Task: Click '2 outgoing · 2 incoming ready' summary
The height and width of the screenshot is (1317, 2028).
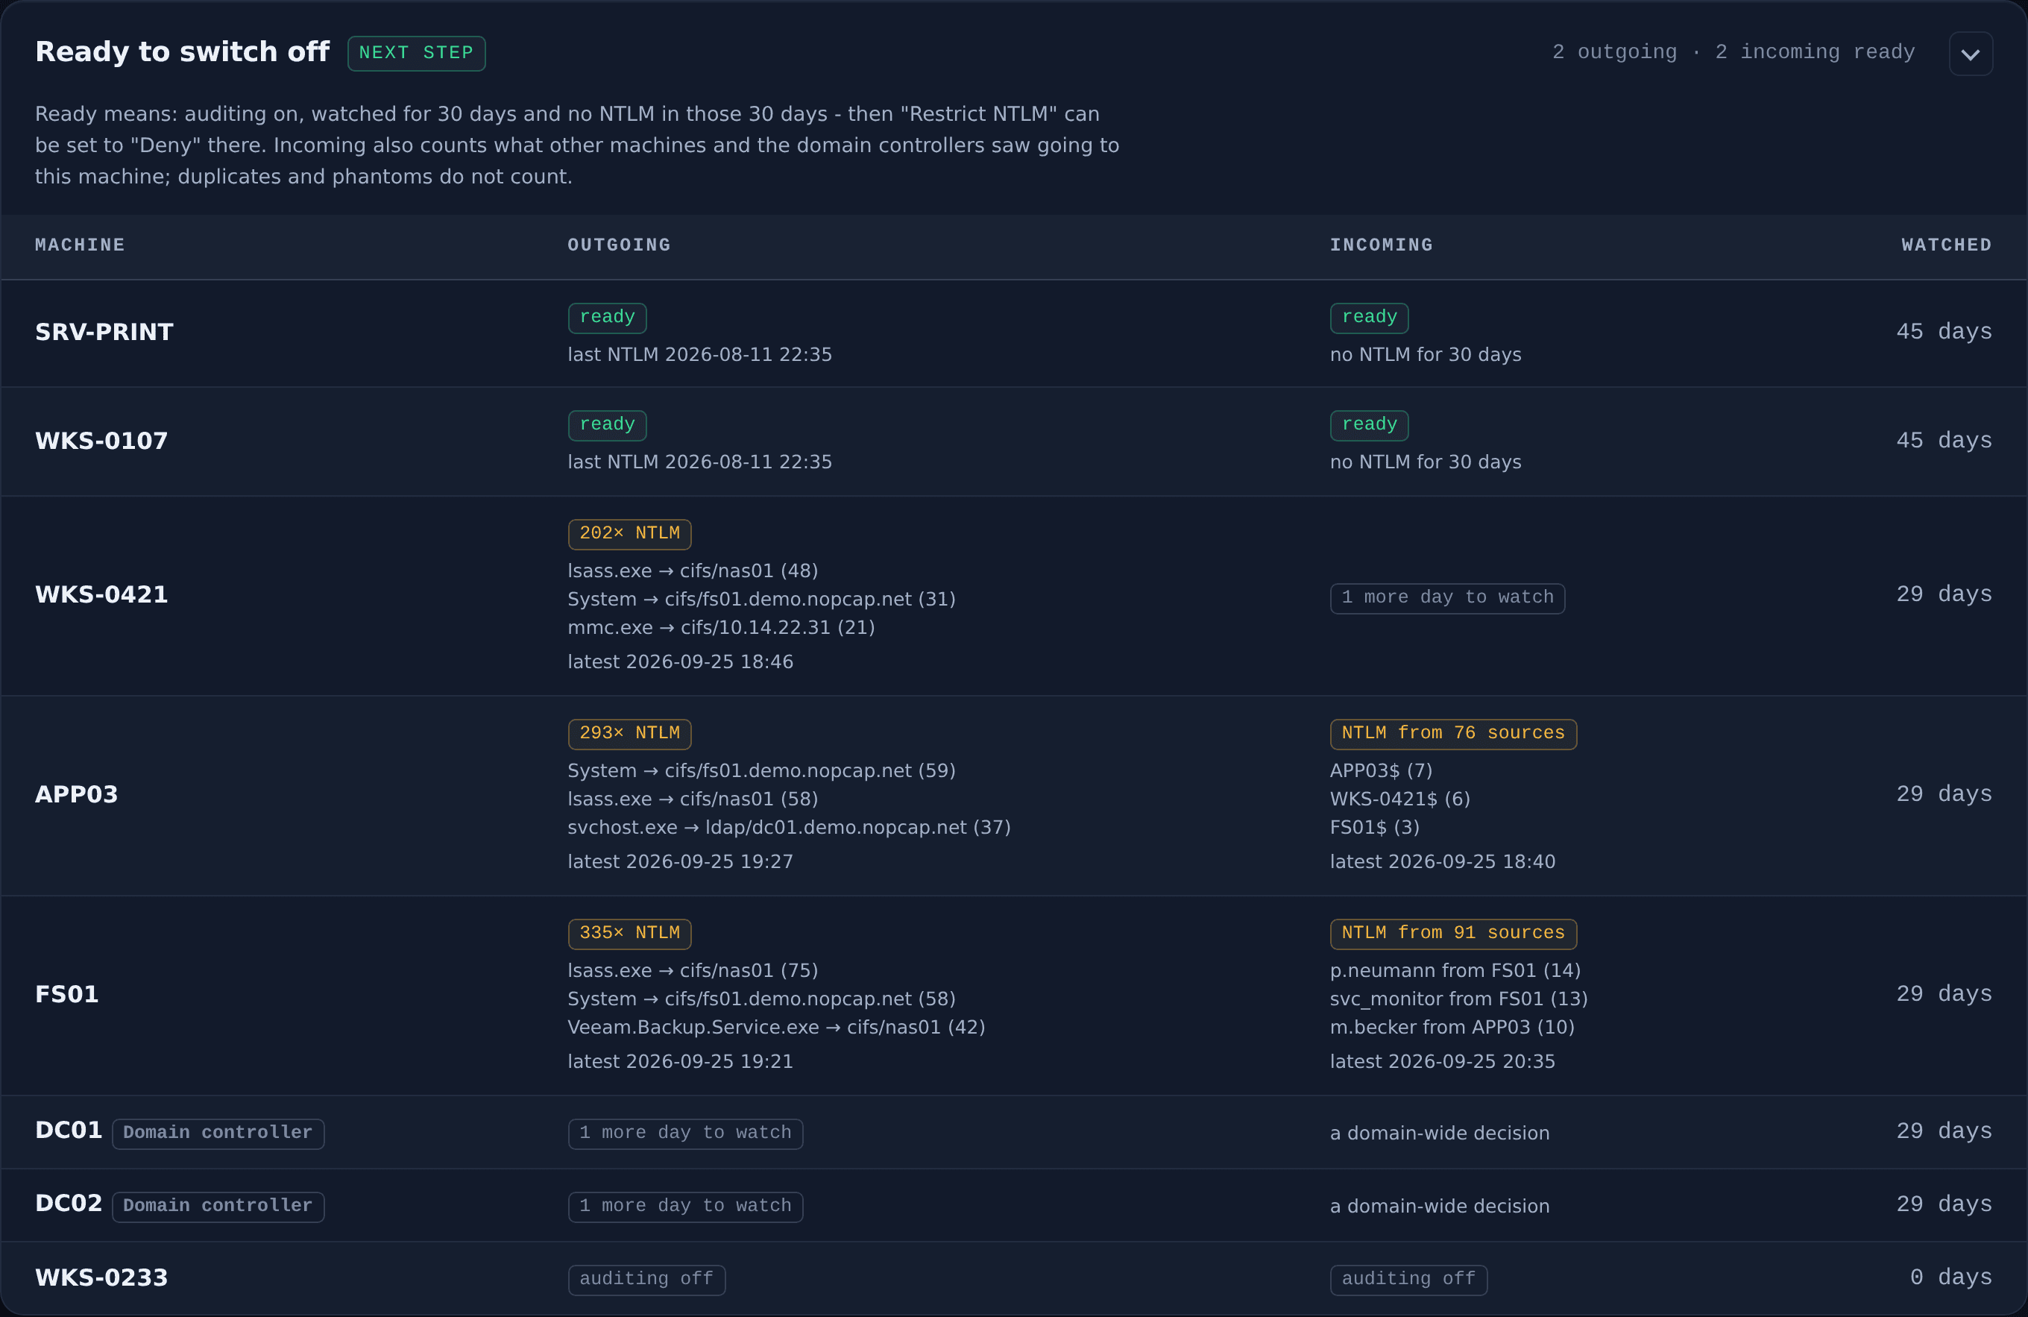Action: 1733,53
